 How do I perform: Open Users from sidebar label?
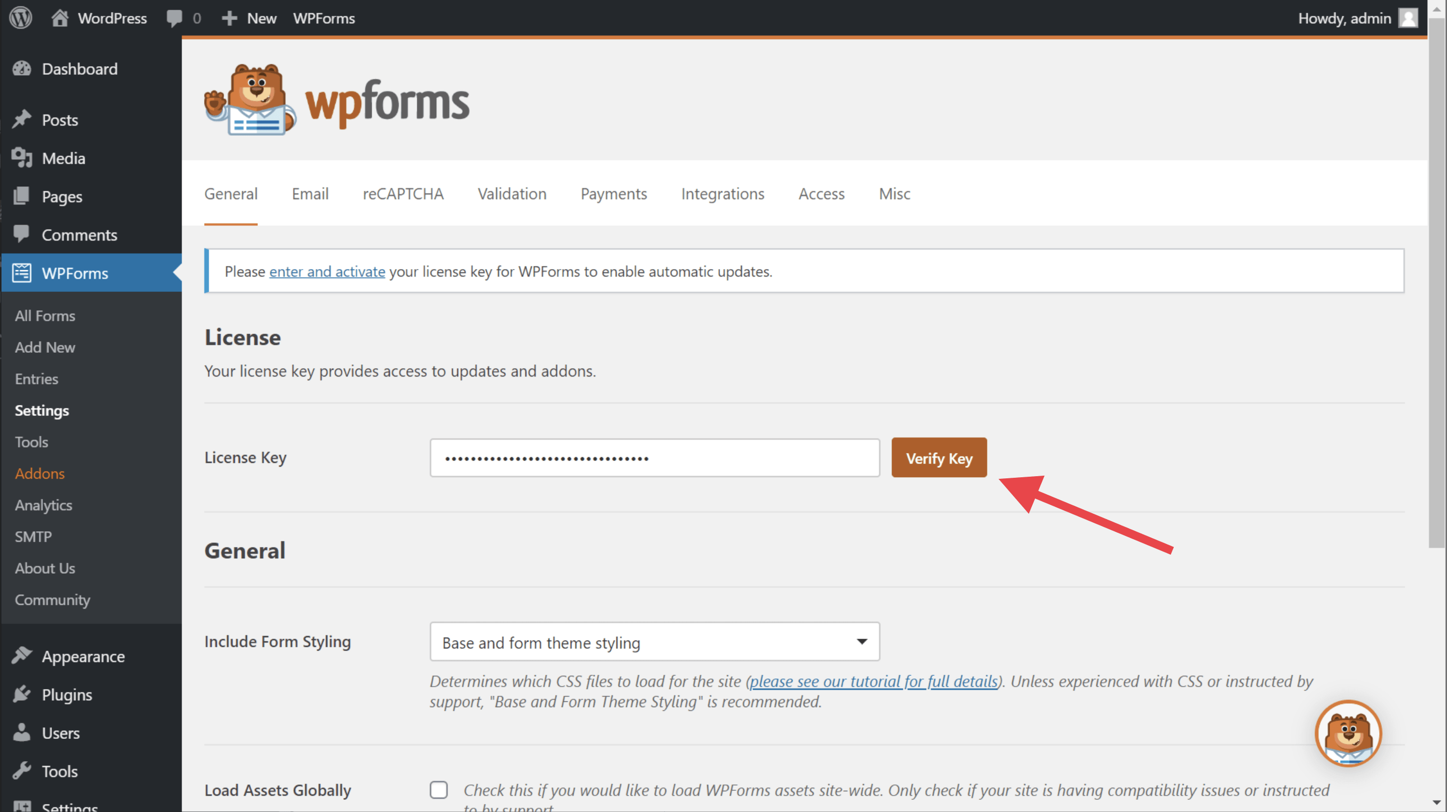[x=61, y=733]
